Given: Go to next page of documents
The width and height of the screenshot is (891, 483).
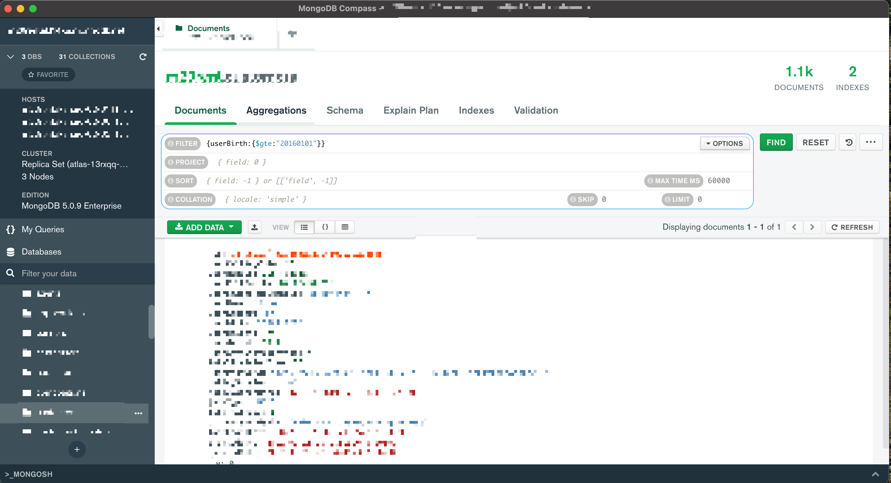Looking at the screenshot, I should [x=812, y=227].
